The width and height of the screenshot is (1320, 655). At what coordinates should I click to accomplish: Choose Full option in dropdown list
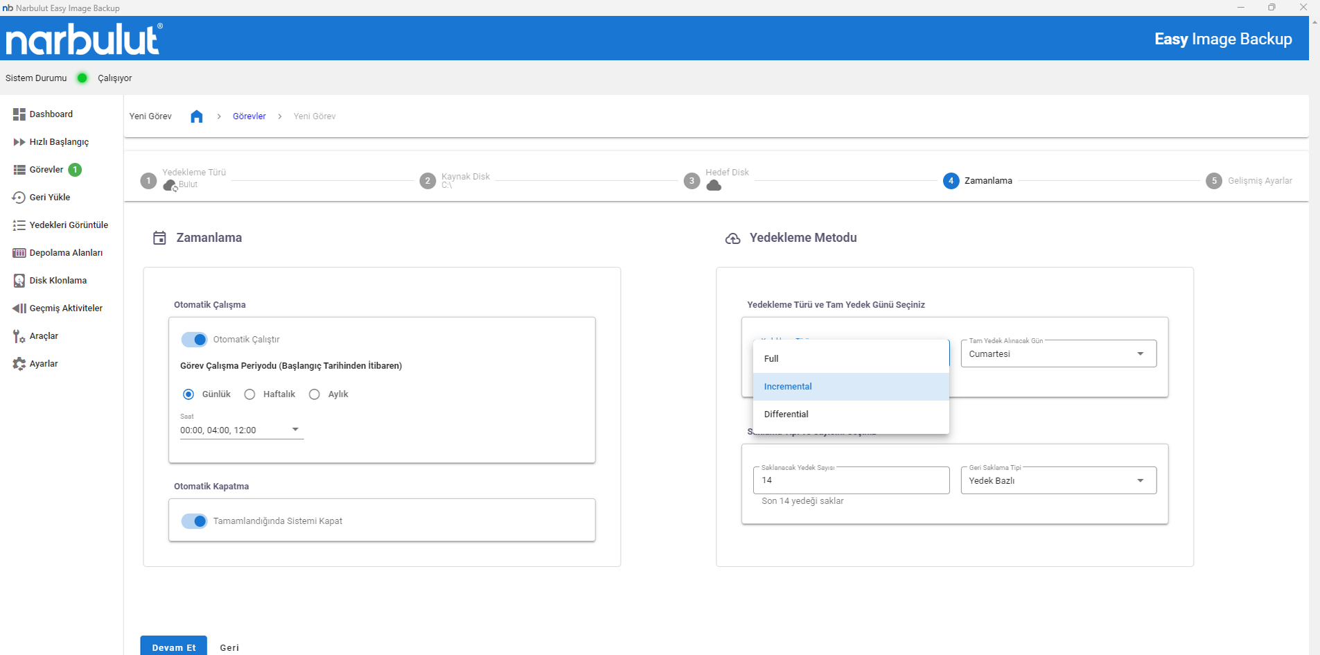(x=771, y=359)
